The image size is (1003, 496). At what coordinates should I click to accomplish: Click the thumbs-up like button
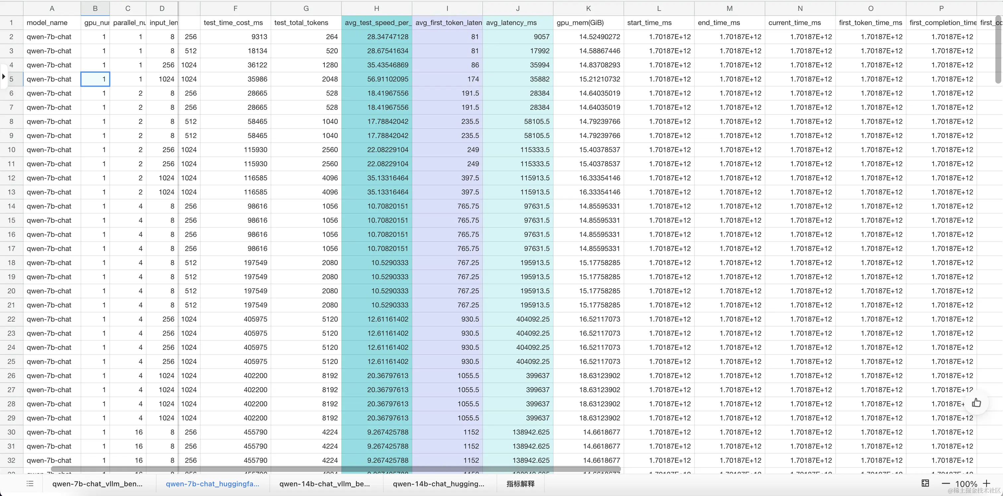coord(976,402)
